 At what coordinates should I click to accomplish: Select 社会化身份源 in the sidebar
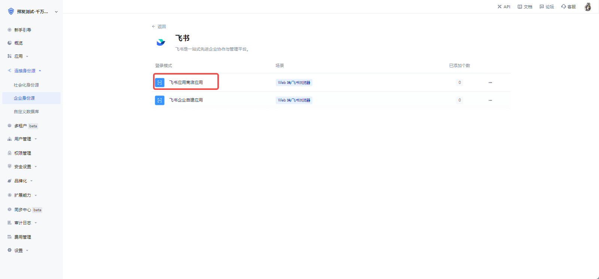coord(26,85)
